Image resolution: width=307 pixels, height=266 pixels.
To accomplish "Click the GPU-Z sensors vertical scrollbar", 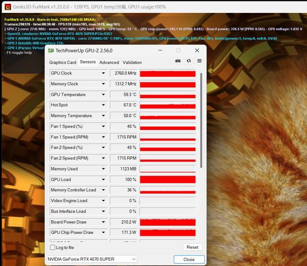I will point(201,120).
